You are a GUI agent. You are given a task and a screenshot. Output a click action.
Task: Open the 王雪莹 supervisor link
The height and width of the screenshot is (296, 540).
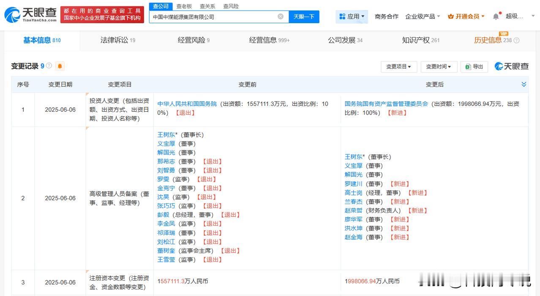(166, 259)
